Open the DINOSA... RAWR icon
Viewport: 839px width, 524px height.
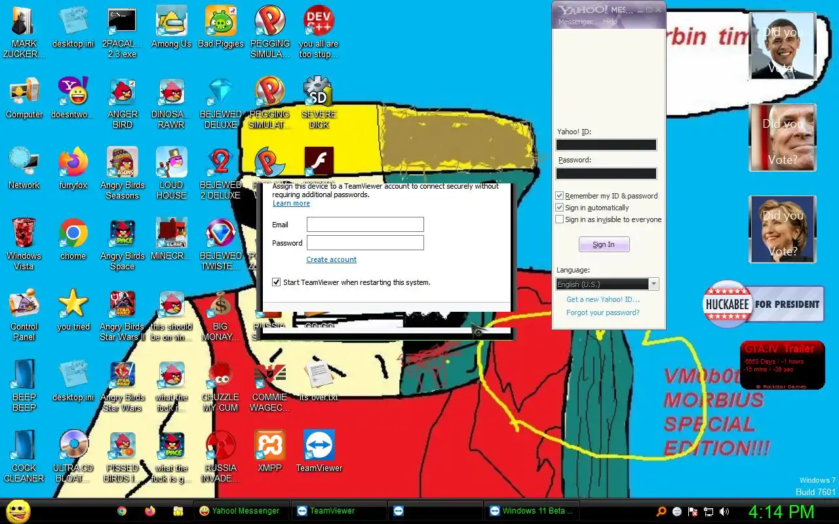click(x=171, y=102)
